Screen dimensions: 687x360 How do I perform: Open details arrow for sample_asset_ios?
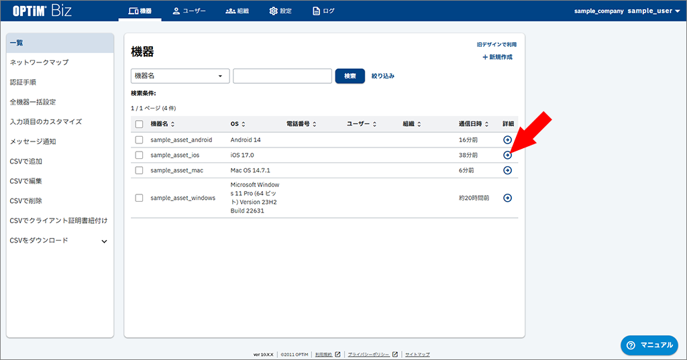pos(507,155)
